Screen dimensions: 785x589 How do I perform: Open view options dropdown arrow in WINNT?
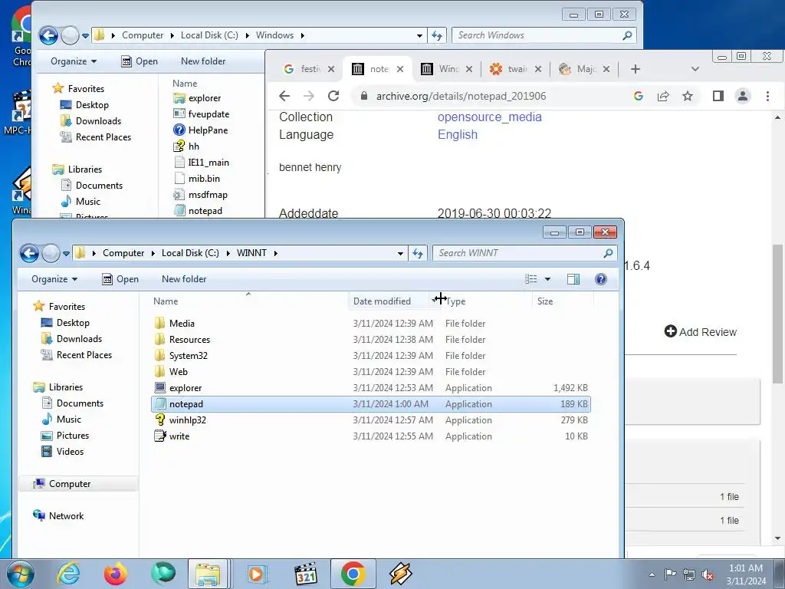tap(547, 279)
